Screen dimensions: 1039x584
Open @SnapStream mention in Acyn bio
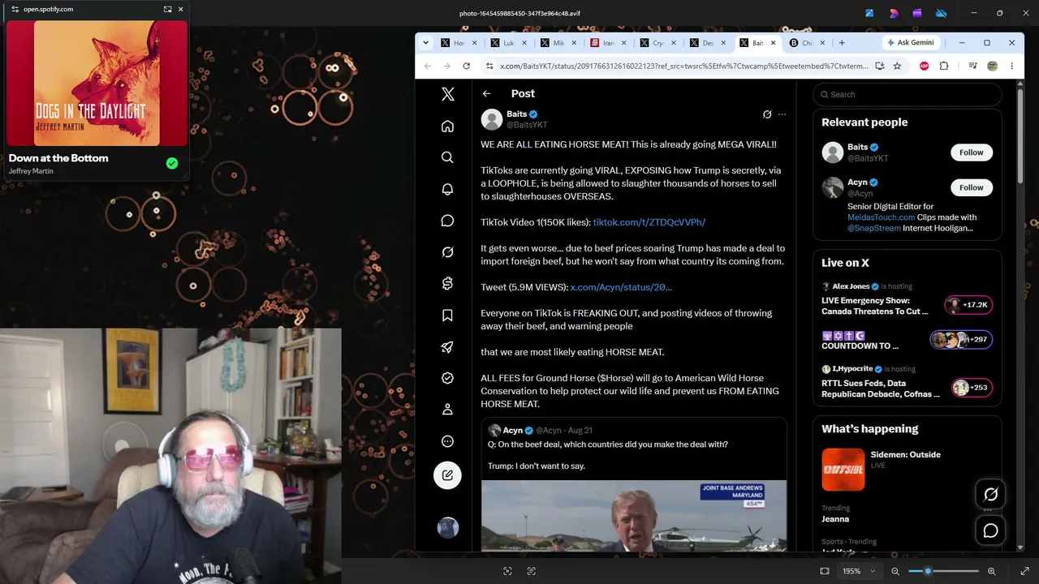pos(874,228)
